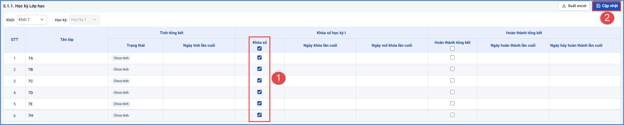Select class name cell 7B
The height and width of the screenshot is (125, 624).
tap(67, 70)
